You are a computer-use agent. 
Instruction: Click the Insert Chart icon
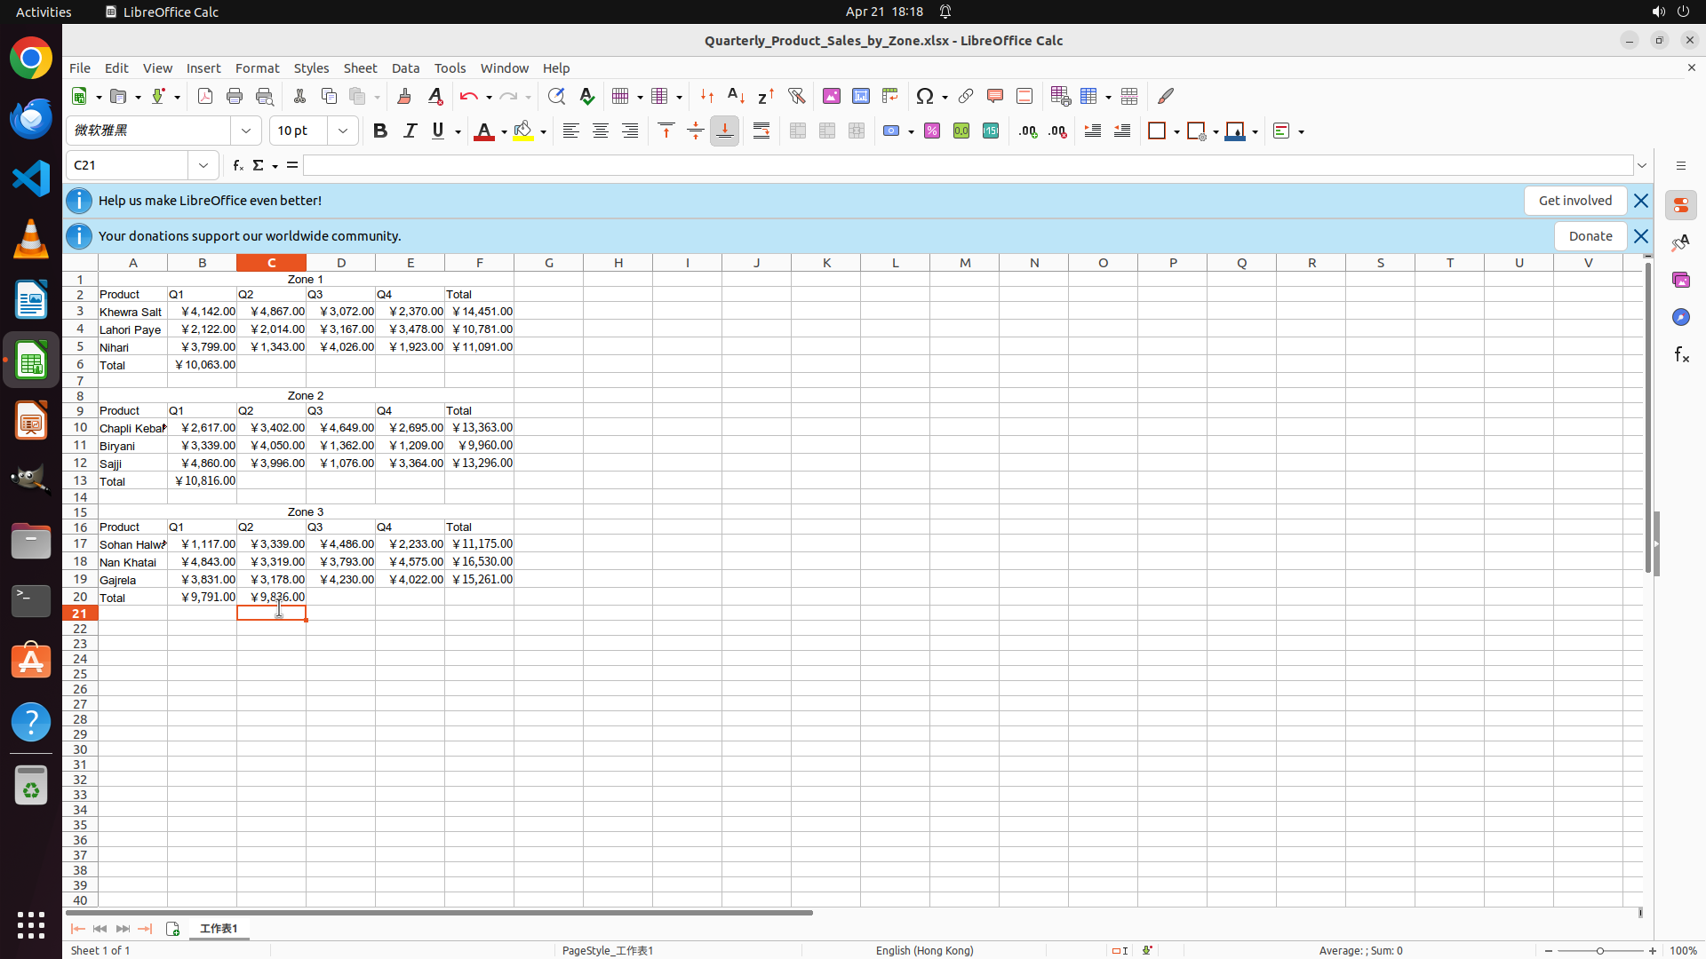pos(860,96)
